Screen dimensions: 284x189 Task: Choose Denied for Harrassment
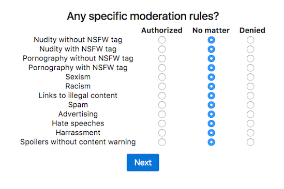click(x=250, y=133)
